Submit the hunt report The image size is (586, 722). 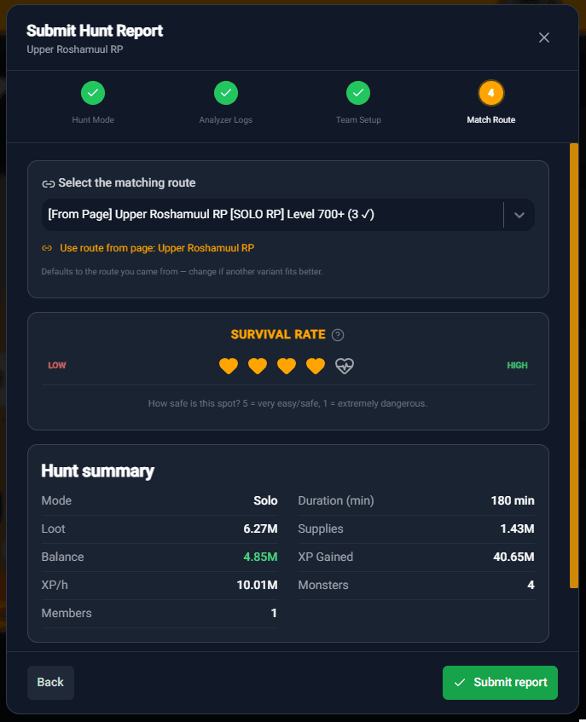[x=500, y=682]
